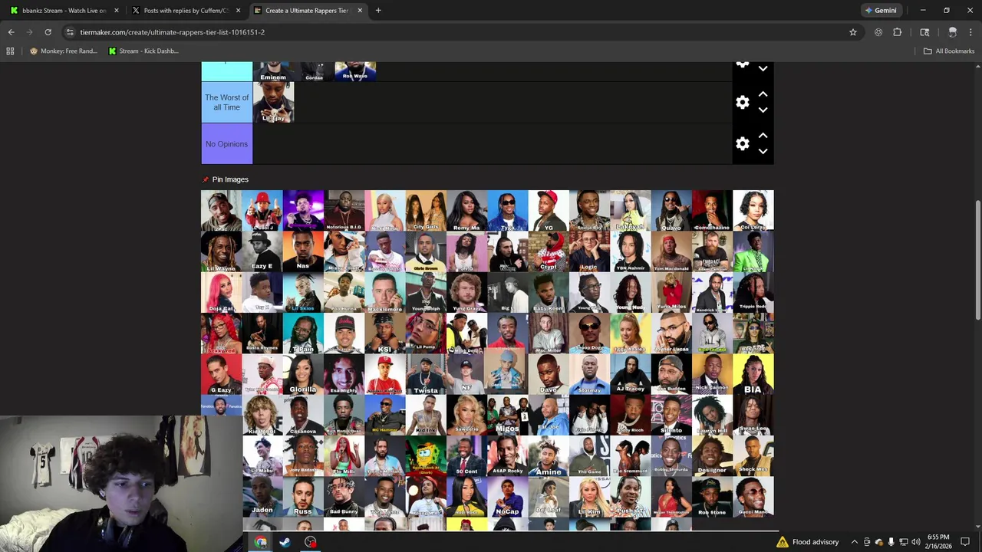982x552 pixels.
Task: Open settings gear for Worst of all Time tier
Action: [x=742, y=102]
